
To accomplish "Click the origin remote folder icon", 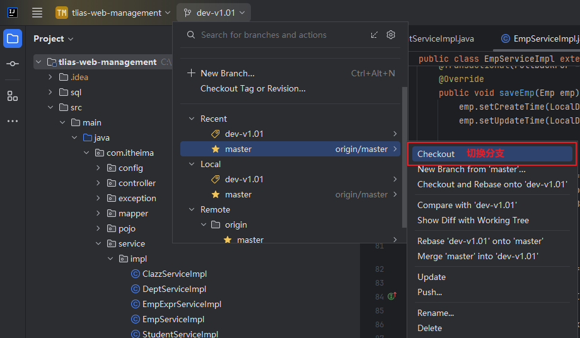I will [x=215, y=224].
